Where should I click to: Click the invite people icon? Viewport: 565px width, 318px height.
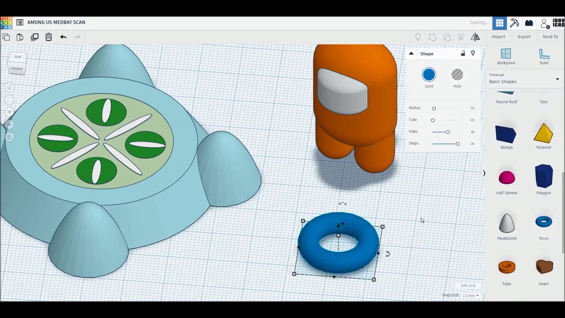(545, 23)
